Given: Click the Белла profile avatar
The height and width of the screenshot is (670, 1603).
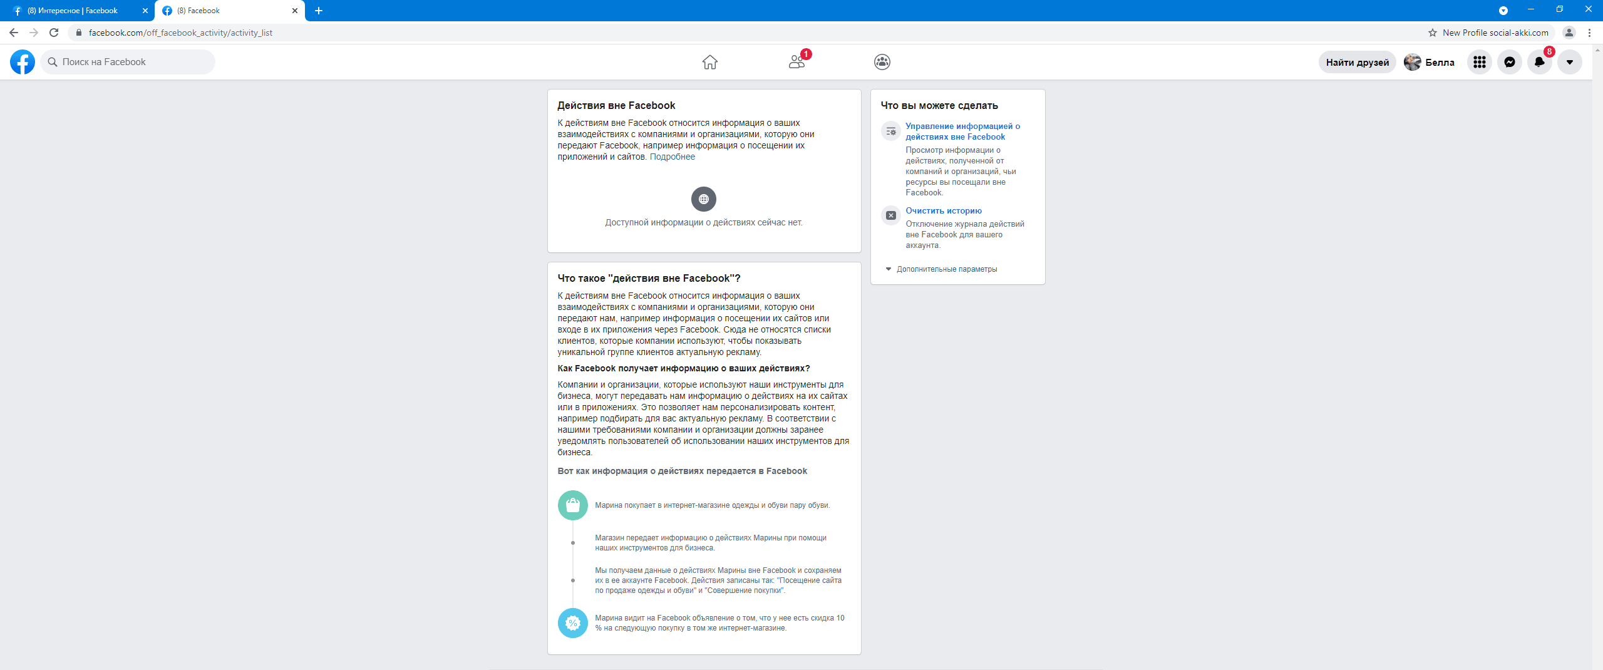Looking at the screenshot, I should tap(1412, 62).
